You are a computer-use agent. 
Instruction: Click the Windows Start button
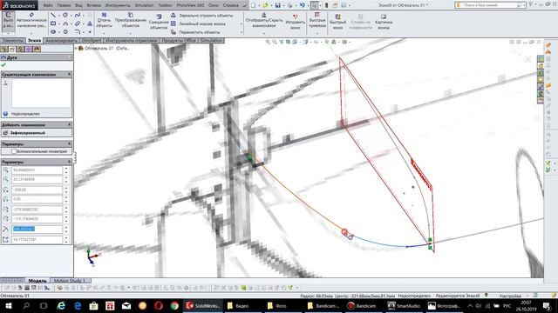(9, 306)
